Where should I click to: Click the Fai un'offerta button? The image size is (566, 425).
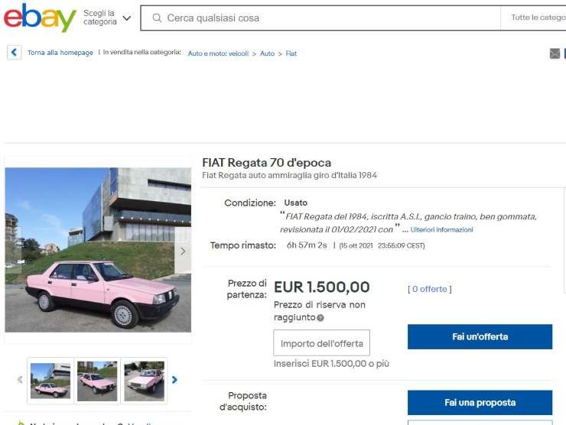480,336
